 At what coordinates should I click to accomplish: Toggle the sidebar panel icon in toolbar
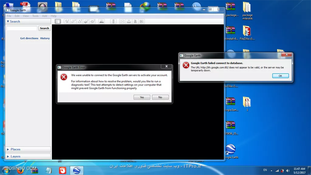click(x=58, y=22)
